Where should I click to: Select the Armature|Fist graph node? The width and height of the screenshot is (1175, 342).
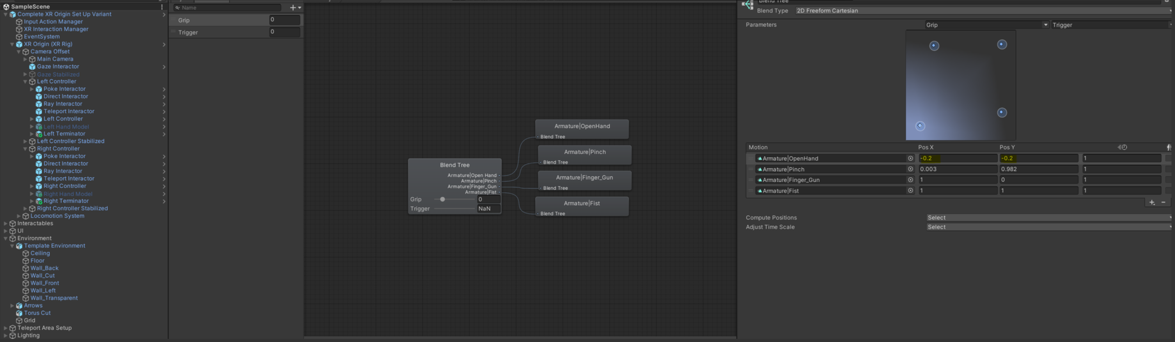coord(582,206)
